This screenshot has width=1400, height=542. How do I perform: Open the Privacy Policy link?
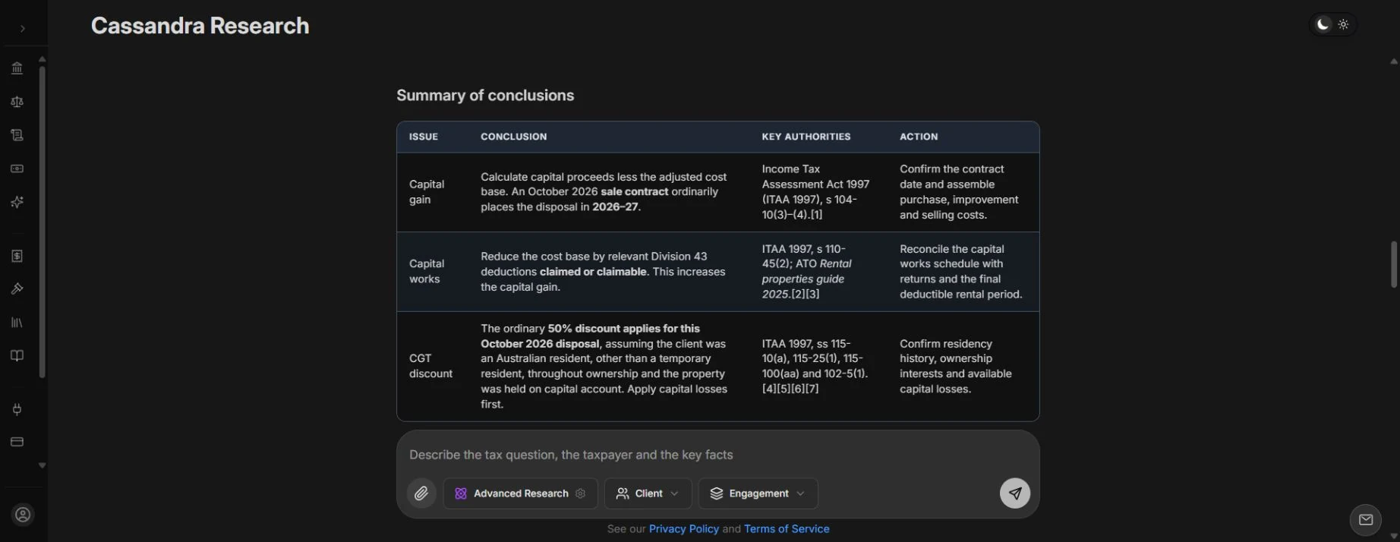684,529
